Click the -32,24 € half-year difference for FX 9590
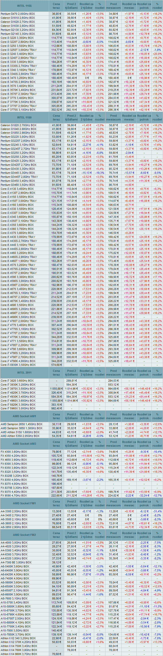Image resolution: width=163 pixels, height=656 pixels. point(144,496)
